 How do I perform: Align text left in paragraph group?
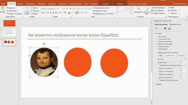74,13
